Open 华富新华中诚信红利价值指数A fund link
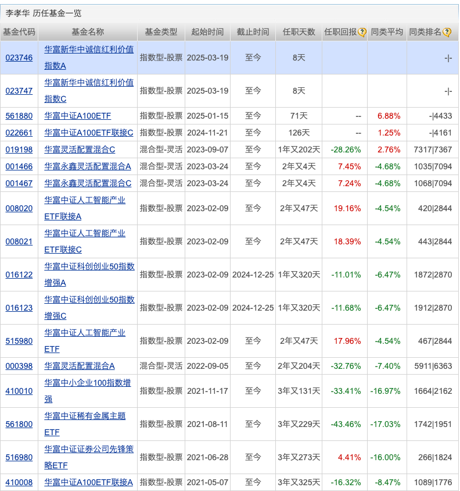Screen dimensions: 460x491 point(89,58)
